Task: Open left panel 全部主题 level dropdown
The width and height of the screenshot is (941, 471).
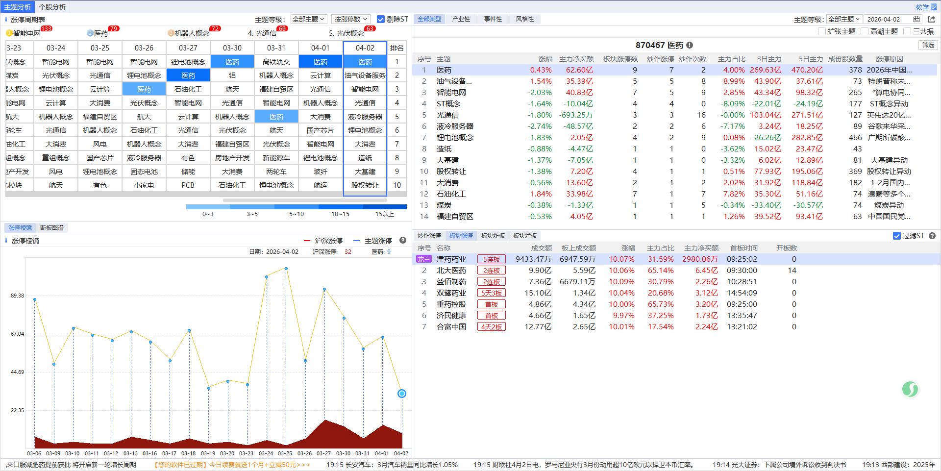Action: (x=308, y=20)
